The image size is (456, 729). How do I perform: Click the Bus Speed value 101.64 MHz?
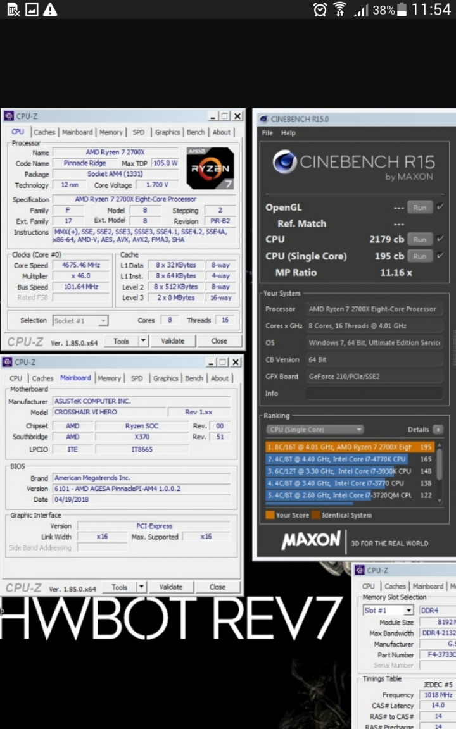[81, 287]
